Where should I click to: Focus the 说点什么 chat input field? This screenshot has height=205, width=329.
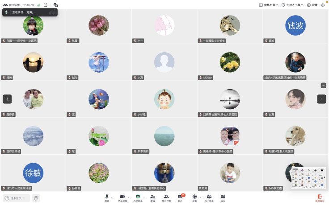[17, 198]
